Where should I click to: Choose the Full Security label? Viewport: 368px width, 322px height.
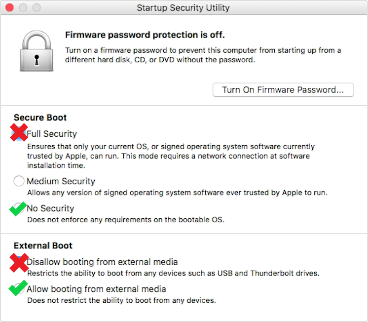52,134
